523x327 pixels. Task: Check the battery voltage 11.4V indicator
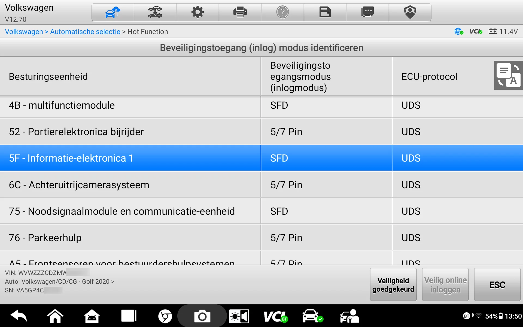pyautogui.click(x=503, y=32)
